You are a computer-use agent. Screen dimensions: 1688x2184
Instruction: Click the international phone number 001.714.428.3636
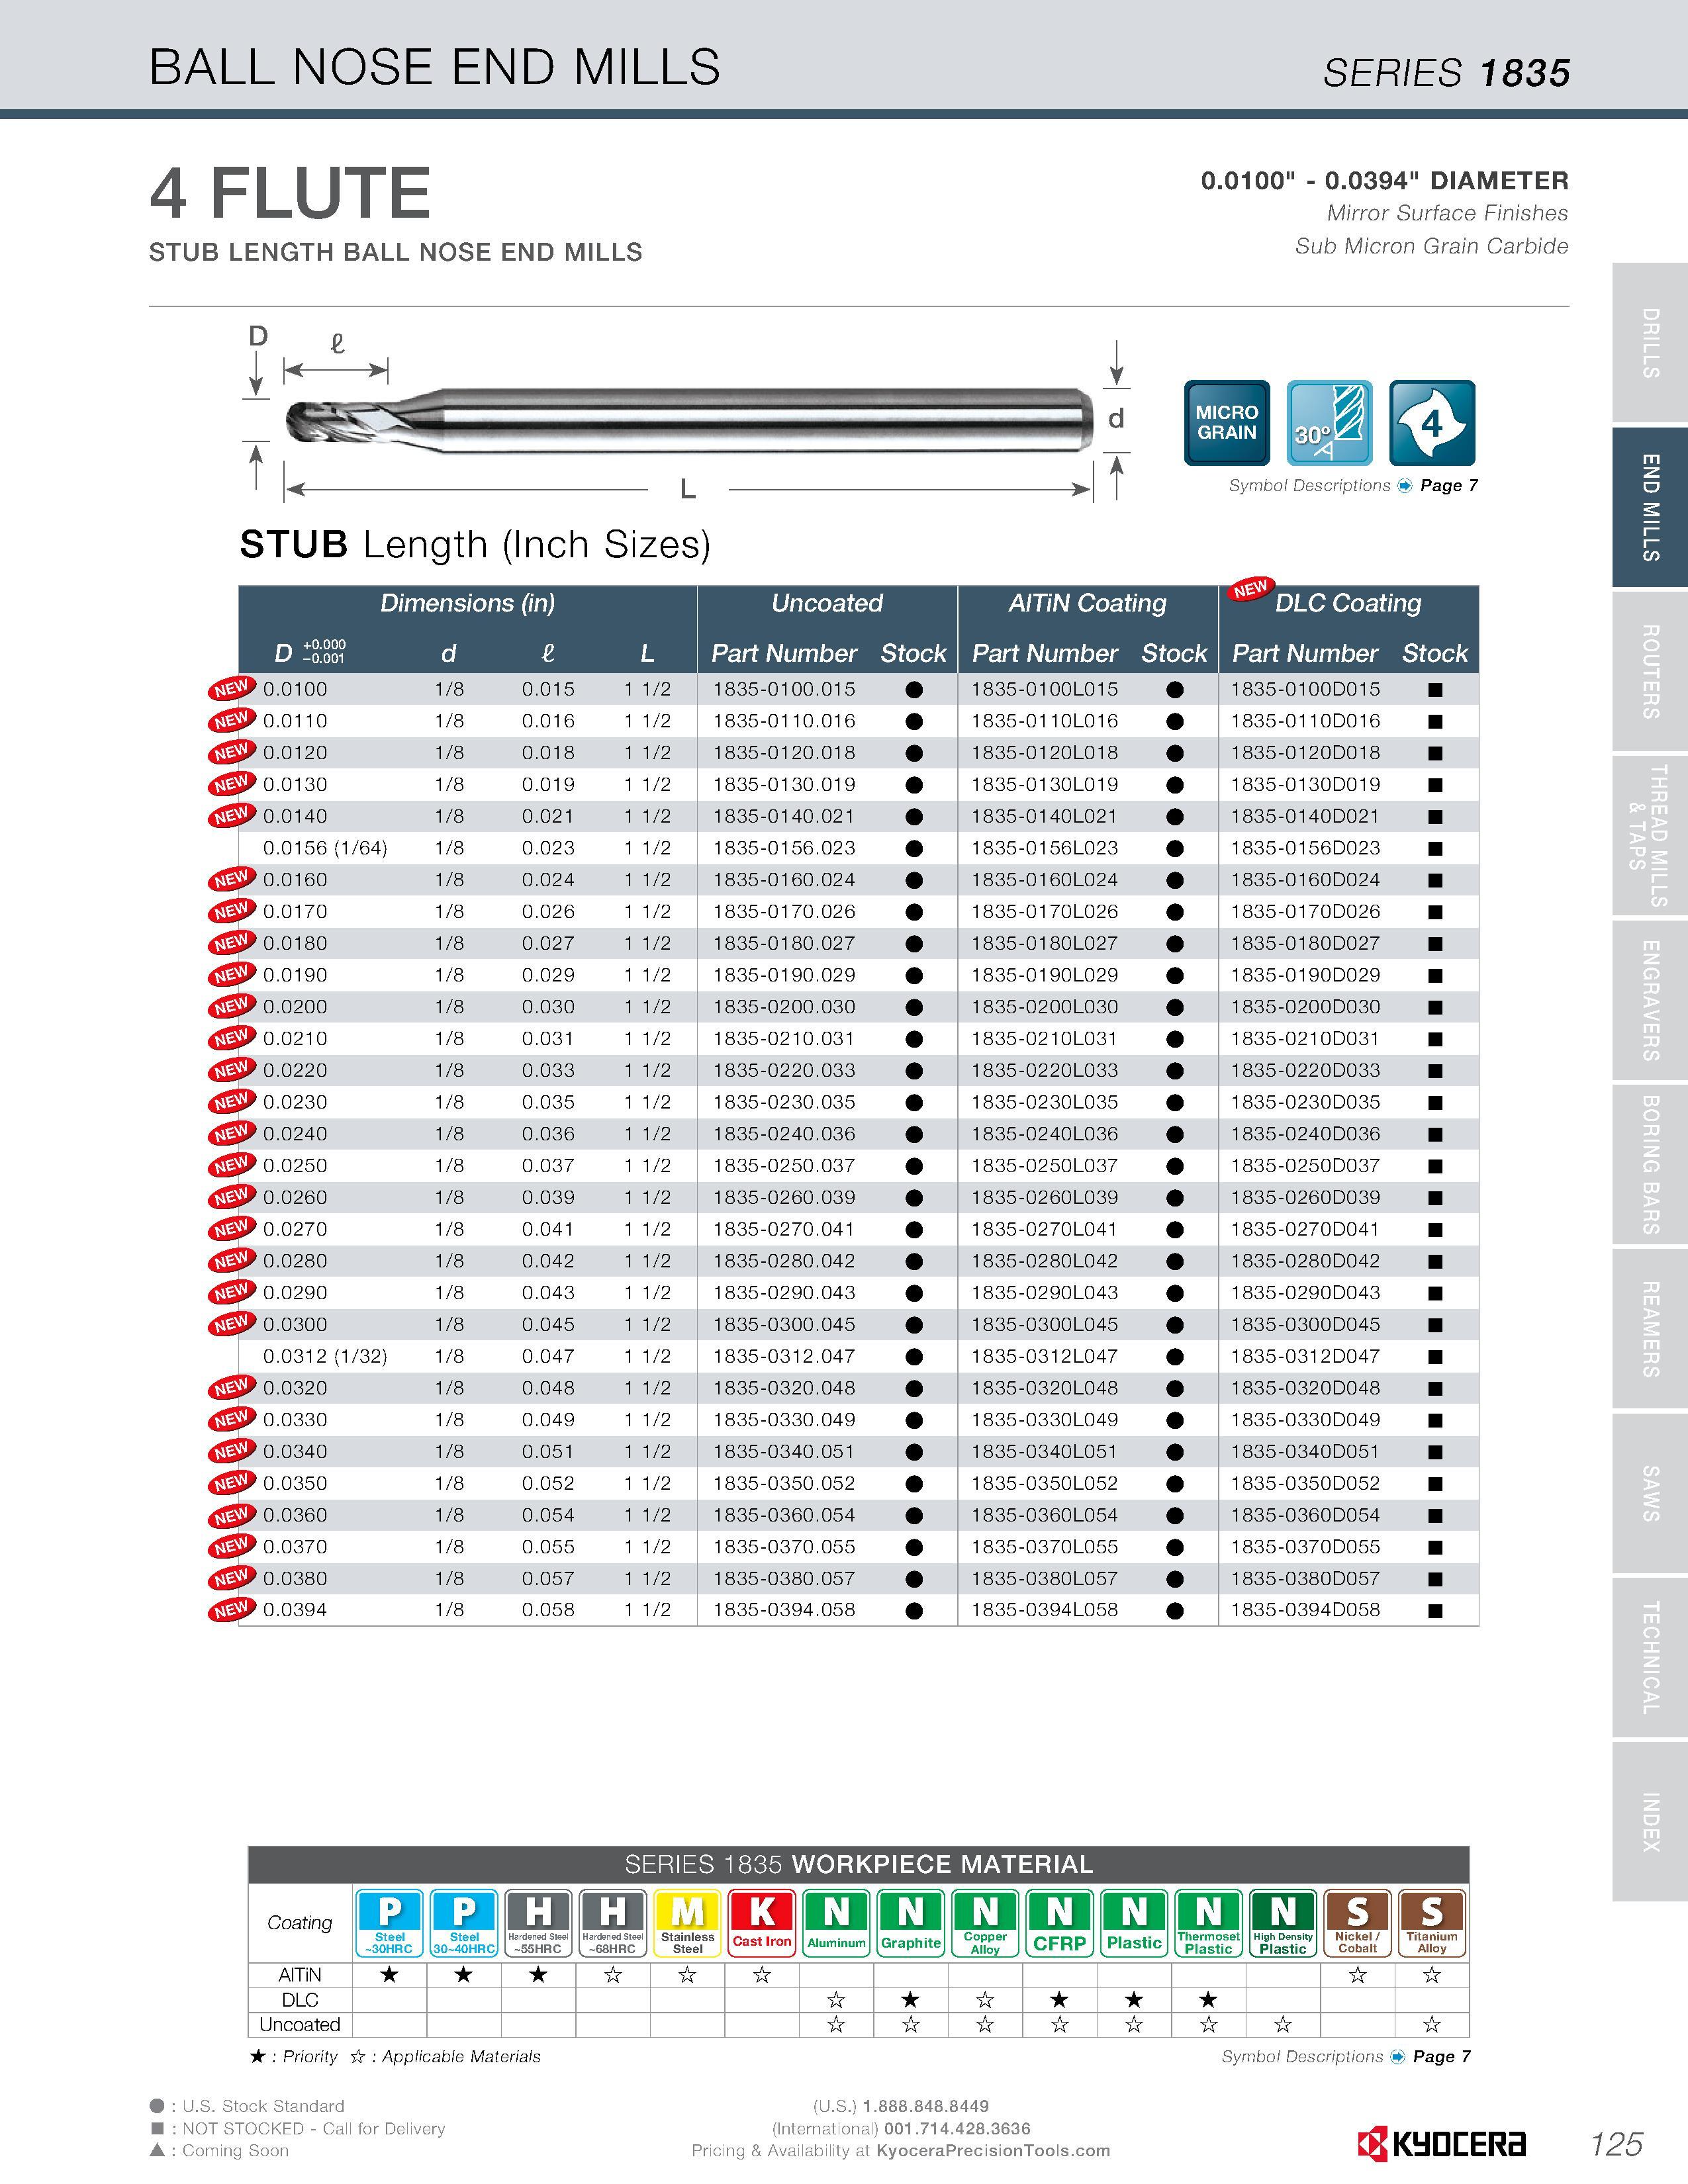[x=957, y=2128]
